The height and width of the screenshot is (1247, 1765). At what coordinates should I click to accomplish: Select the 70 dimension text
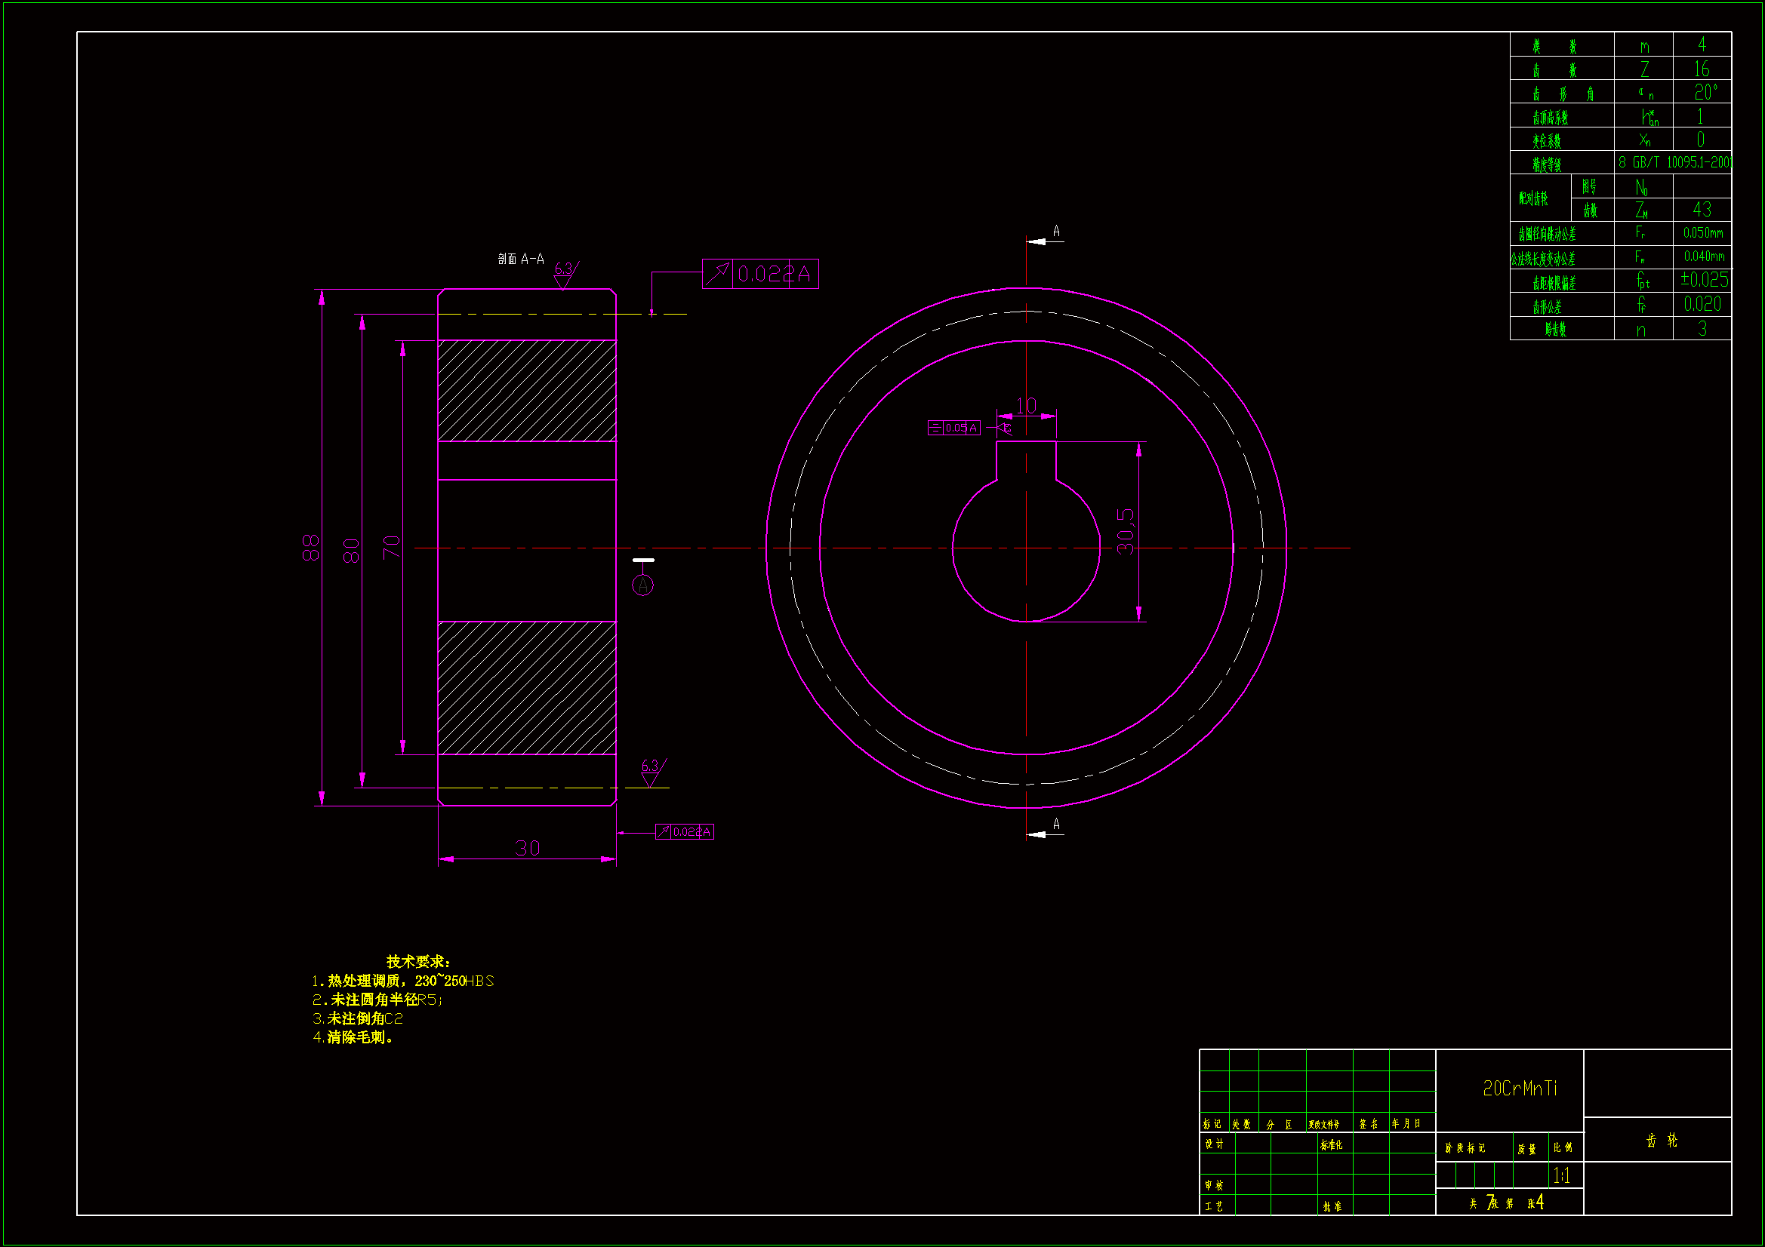click(x=392, y=547)
